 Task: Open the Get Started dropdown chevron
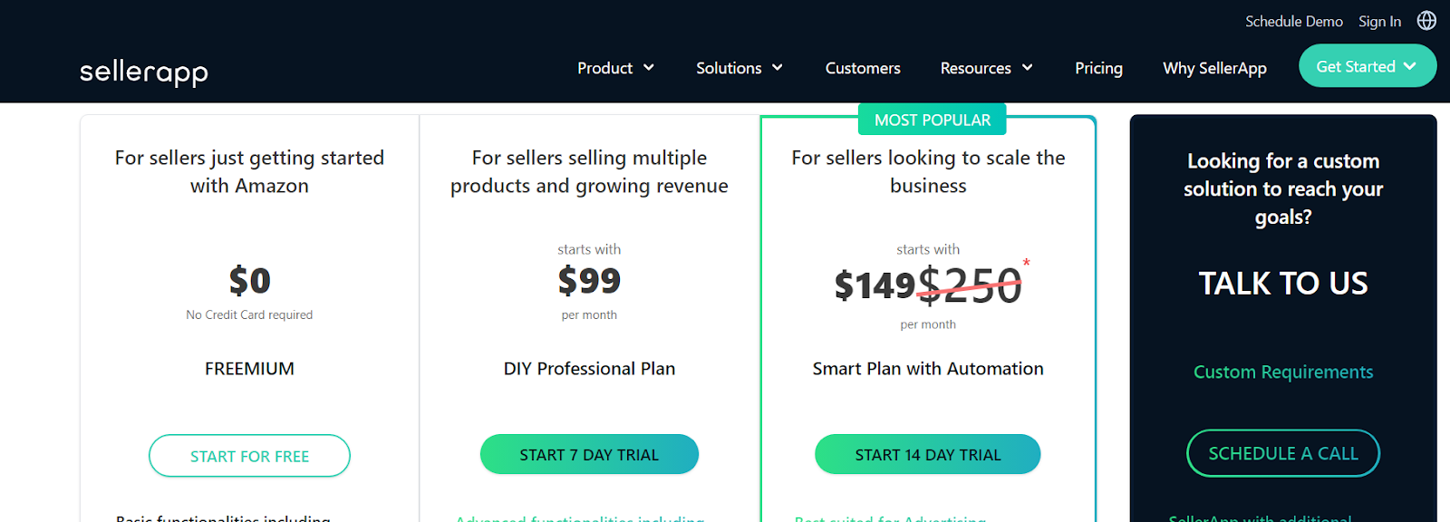pos(1410,66)
